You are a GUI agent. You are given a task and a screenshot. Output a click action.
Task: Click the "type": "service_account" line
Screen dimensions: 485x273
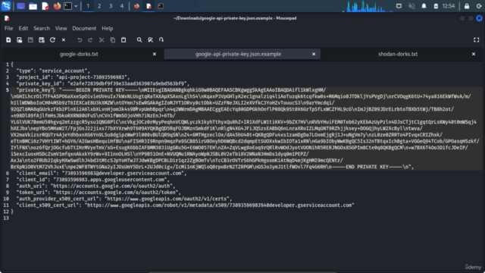pyautogui.click(x=53, y=71)
